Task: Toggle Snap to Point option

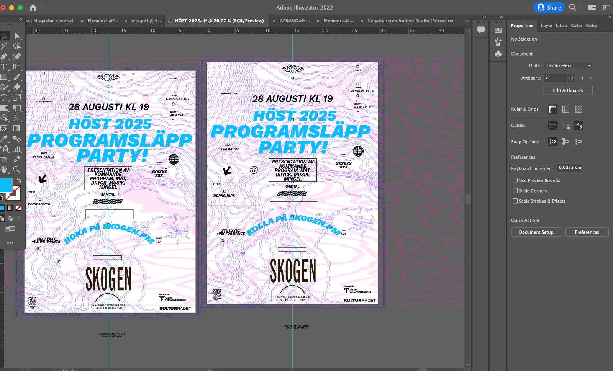Action: [553, 142]
